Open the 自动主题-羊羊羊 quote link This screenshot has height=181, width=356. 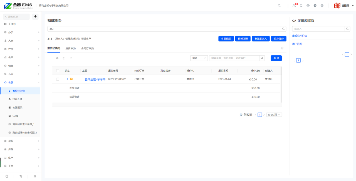pos(95,80)
